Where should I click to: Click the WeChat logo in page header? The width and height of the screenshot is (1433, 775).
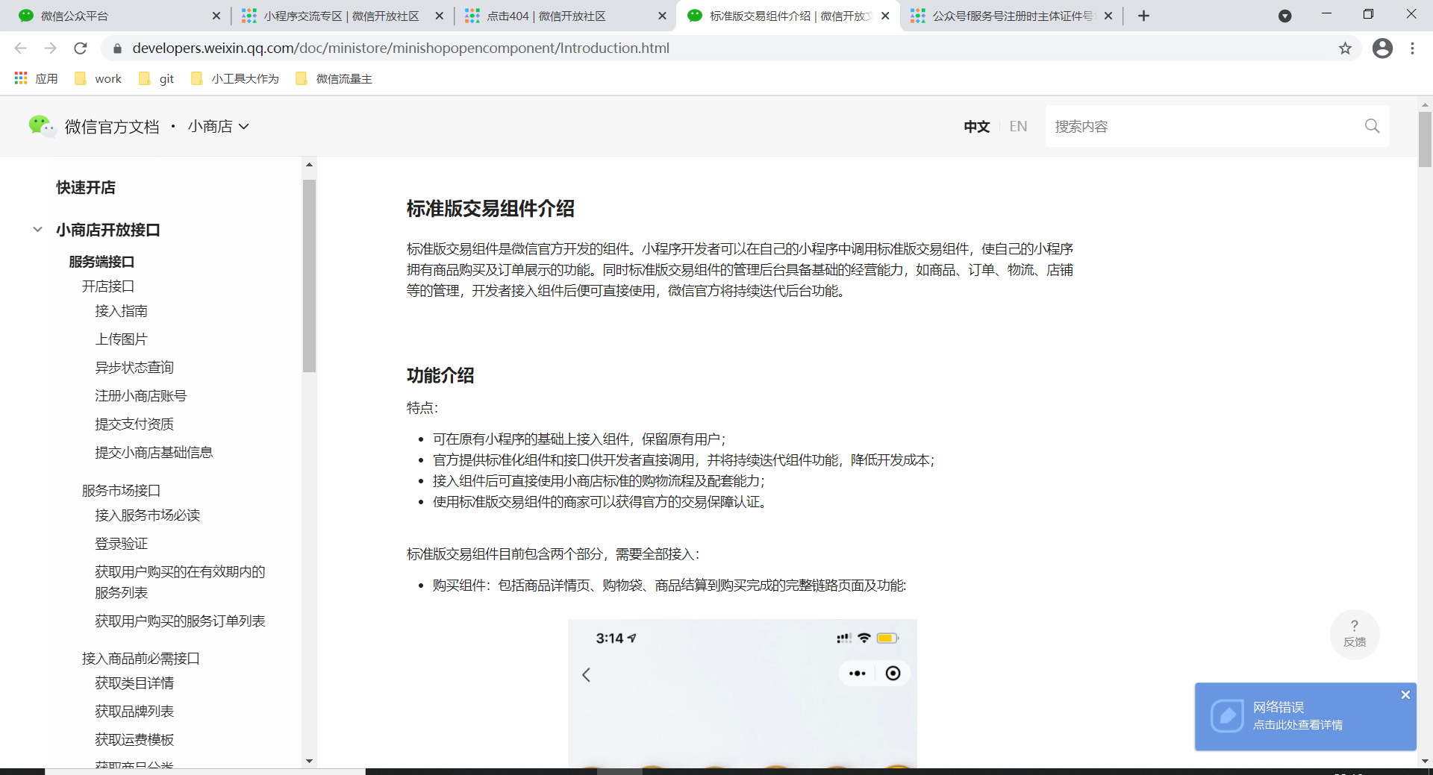(x=42, y=126)
